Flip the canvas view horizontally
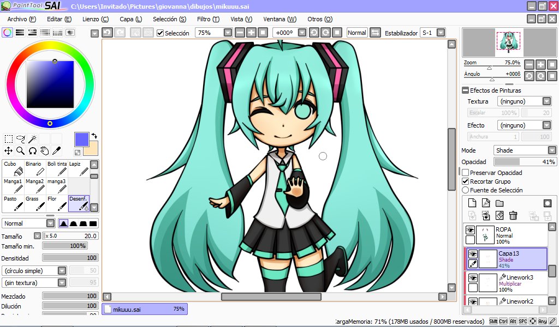This screenshot has height=327, width=559. tap(375, 33)
